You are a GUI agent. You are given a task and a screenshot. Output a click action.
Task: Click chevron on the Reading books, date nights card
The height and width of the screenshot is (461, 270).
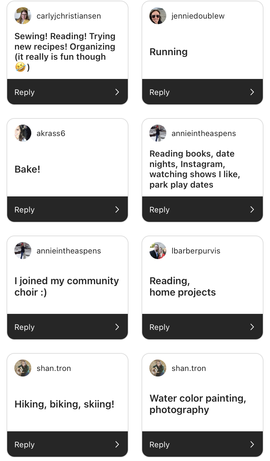tap(252, 209)
